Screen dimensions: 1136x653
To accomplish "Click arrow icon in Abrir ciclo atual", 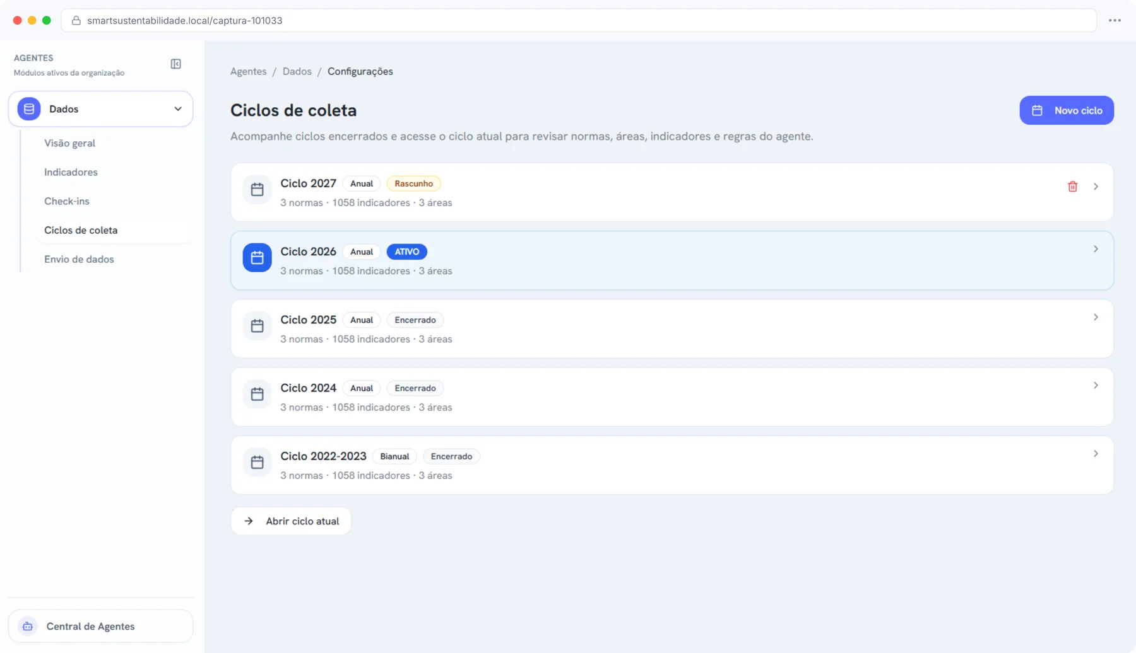I will 249,521.
